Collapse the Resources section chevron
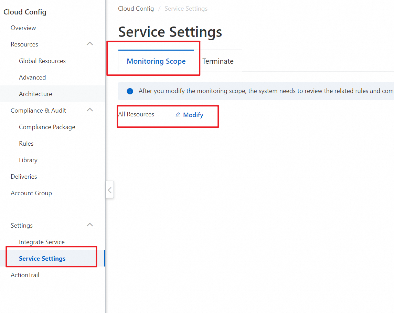This screenshot has width=394, height=313. point(90,44)
